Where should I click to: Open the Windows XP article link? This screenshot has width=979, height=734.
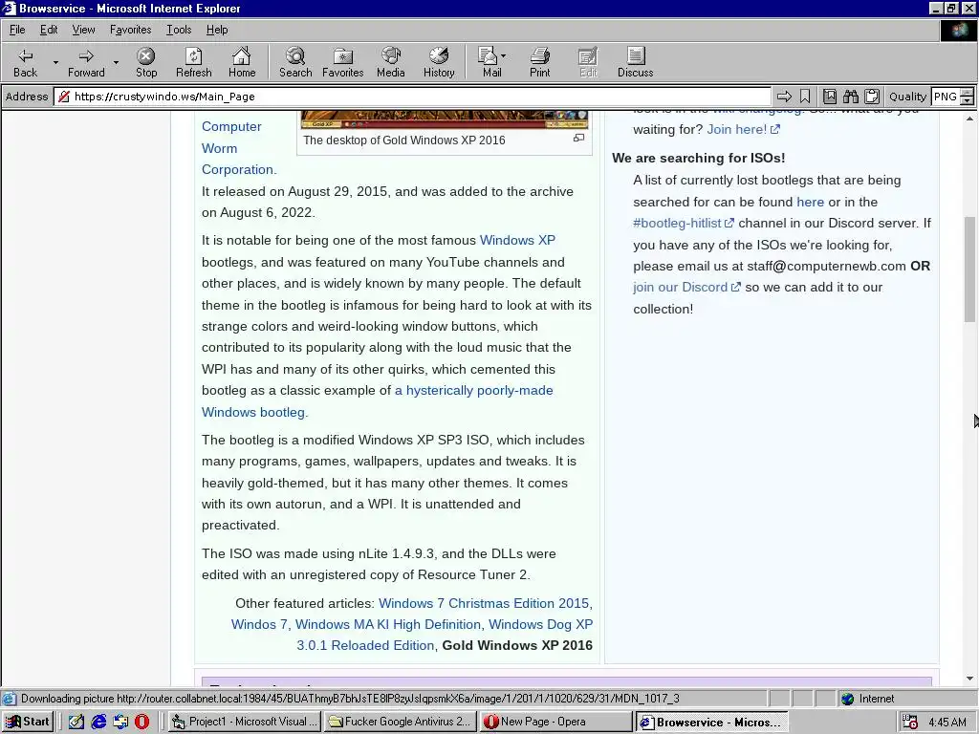(517, 240)
